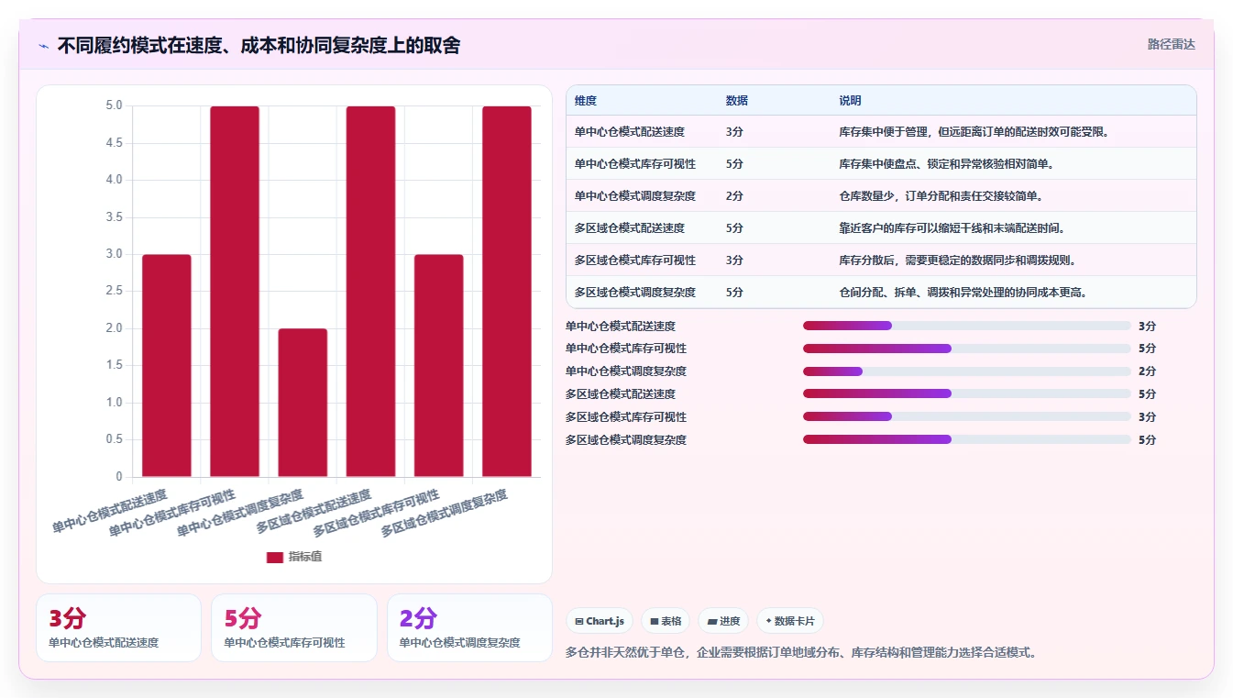This screenshot has height=698, width=1233.
Task: Click the small blue icon before the page title
Action: [x=43, y=45]
